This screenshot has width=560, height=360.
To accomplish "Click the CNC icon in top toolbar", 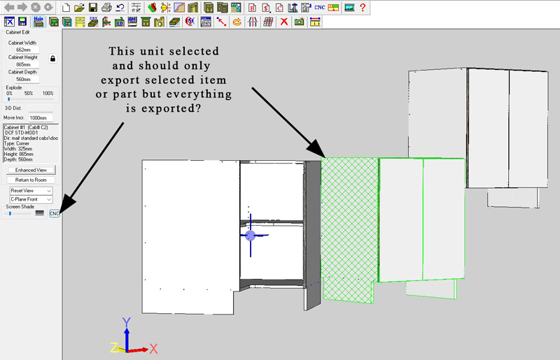I will [319, 7].
